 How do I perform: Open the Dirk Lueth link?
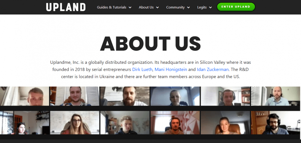click(x=142, y=69)
